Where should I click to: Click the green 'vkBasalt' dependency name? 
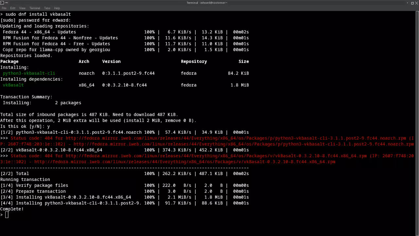pyautogui.click(x=13, y=85)
